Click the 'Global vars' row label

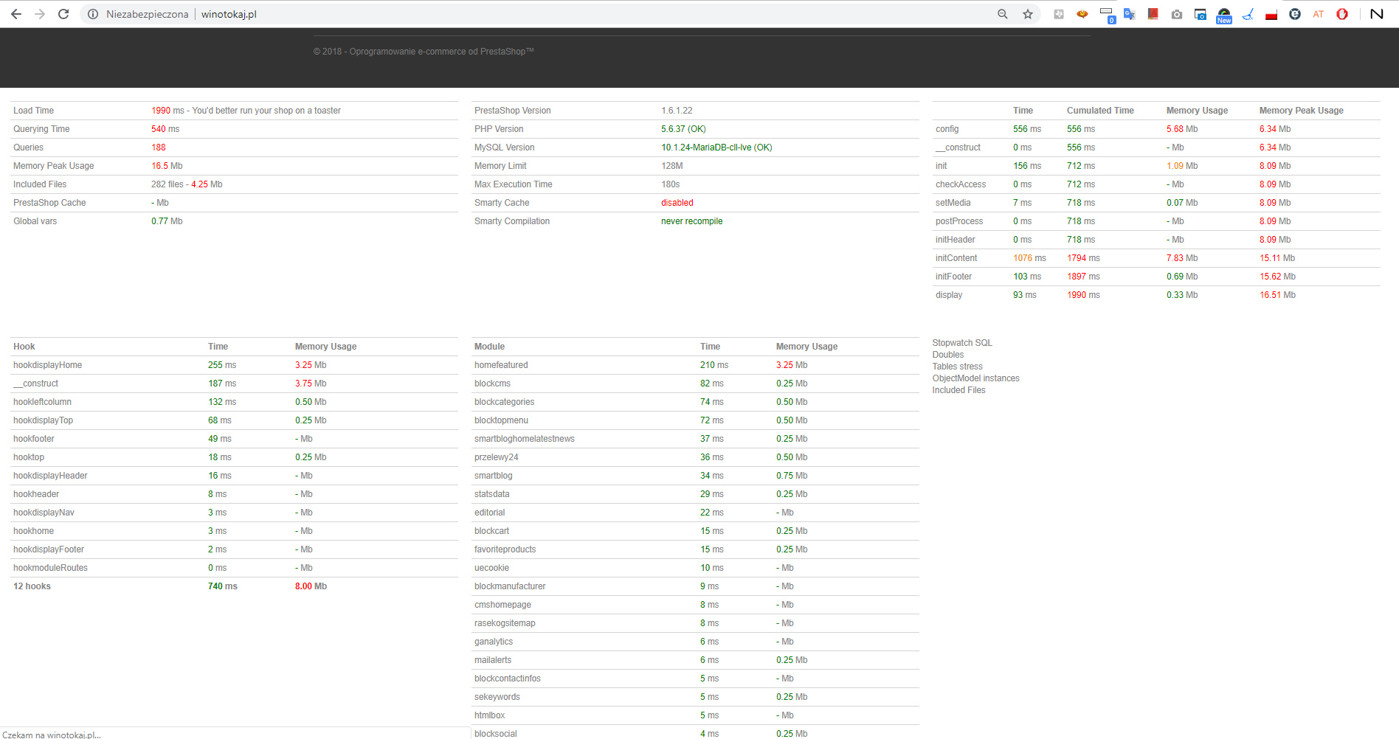click(35, 221)
